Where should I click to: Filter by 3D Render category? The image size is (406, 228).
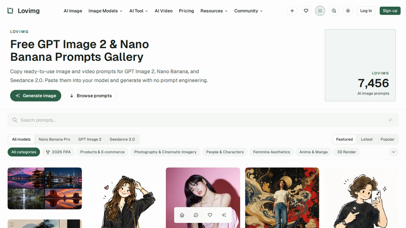[x=346, y=152]
